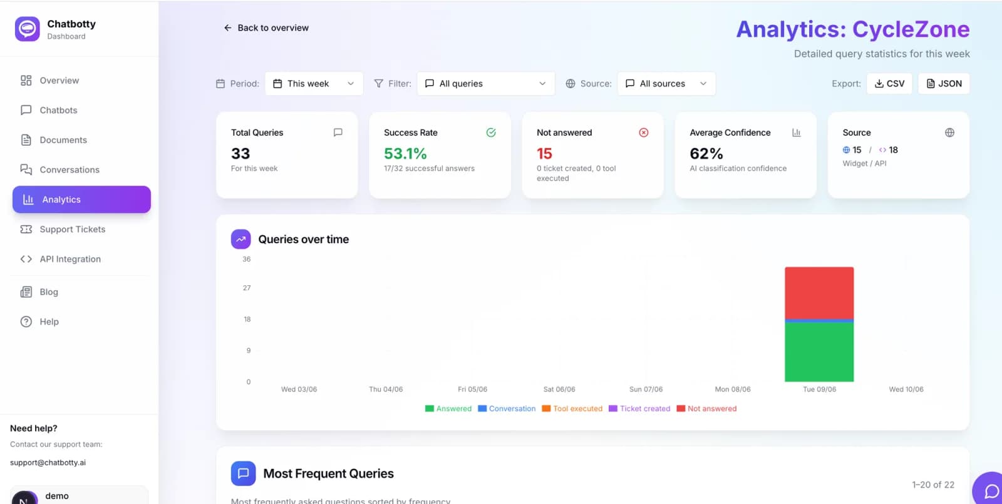The height and width of the screenshot is (504, 1002).
Task: Click the calendar icon beside Period label
Action: 220,84
